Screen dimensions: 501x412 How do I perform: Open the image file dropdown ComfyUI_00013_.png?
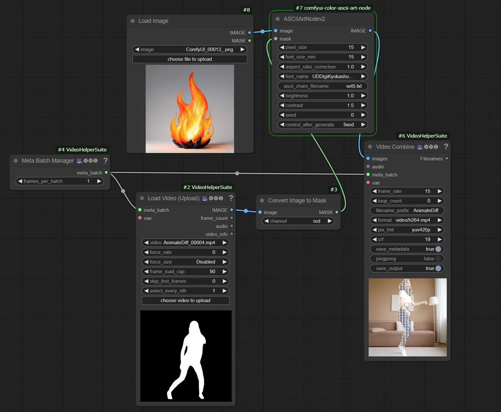click(x=190, y=49)
